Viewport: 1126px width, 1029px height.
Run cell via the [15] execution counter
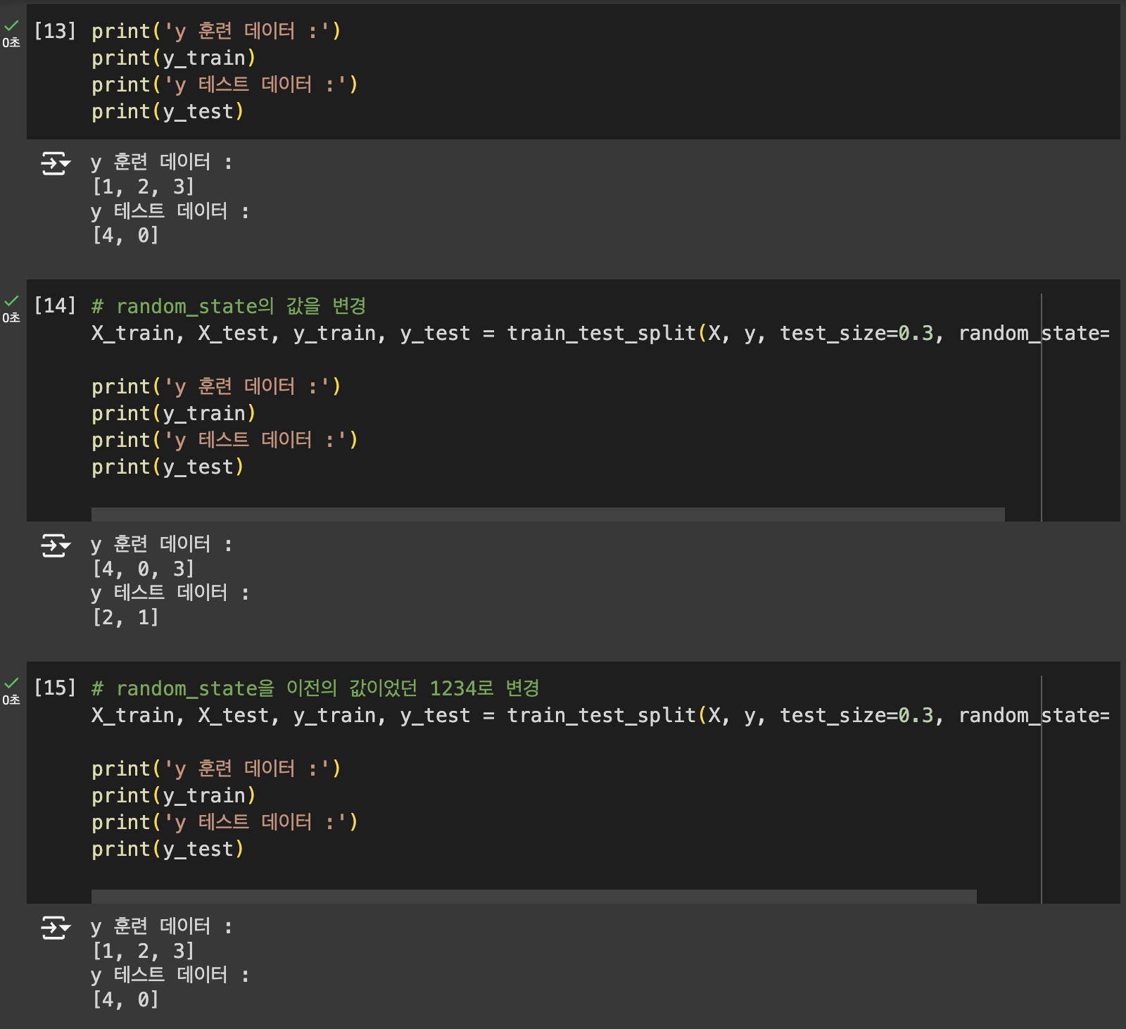tap(55, 688)
